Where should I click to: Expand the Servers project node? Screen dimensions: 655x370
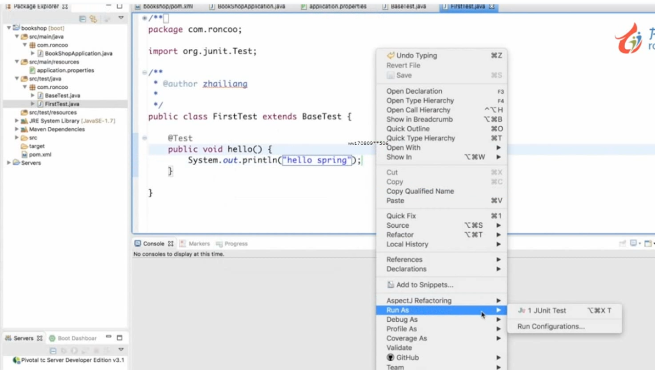(9, 163)
